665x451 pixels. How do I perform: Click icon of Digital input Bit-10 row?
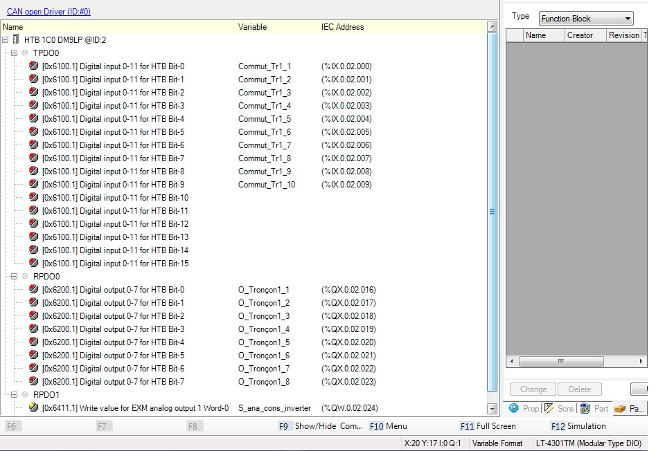[34, 198]
